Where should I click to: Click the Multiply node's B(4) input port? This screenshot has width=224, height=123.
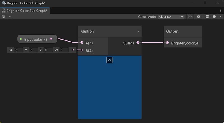pos(82,50)
